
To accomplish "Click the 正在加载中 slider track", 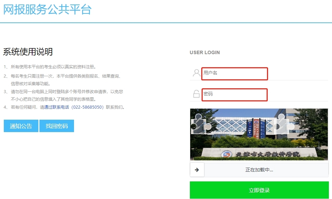I will pos(259,170).
